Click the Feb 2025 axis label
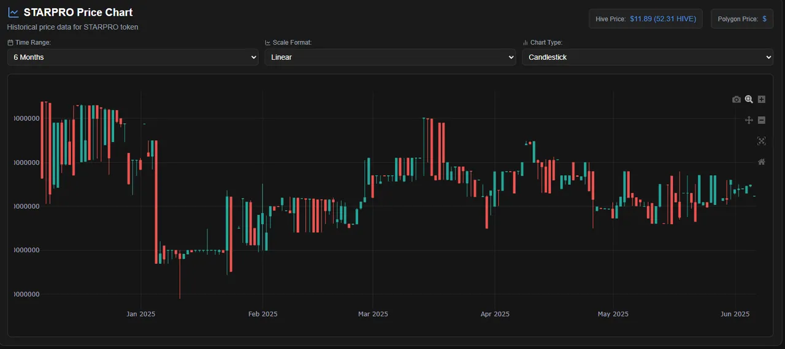785x349 pixels. pos(262,314)
